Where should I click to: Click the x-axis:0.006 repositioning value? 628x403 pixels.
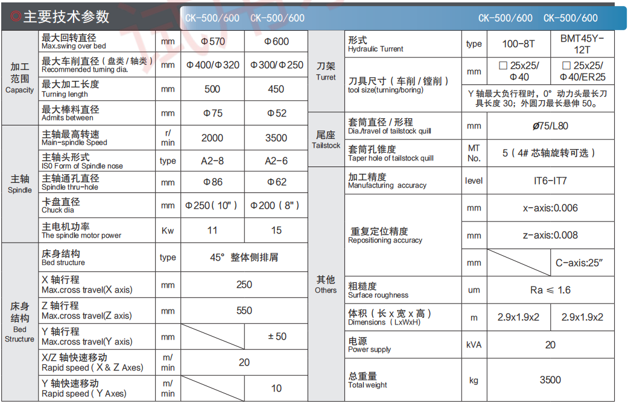pyautogui.click(x=550, y=208)
